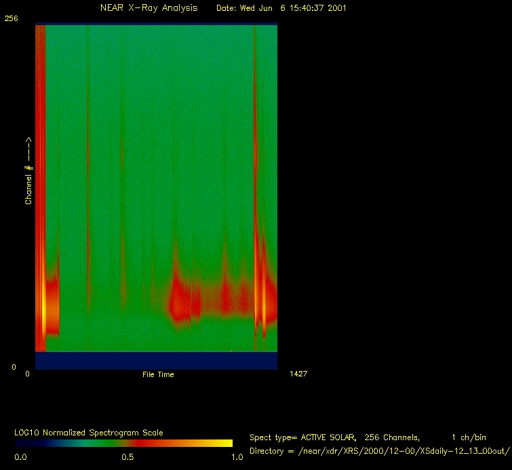512x470 pixels.
Task: Click the bright yellow flare at spectrogram left edge
Action: (43, 309)
